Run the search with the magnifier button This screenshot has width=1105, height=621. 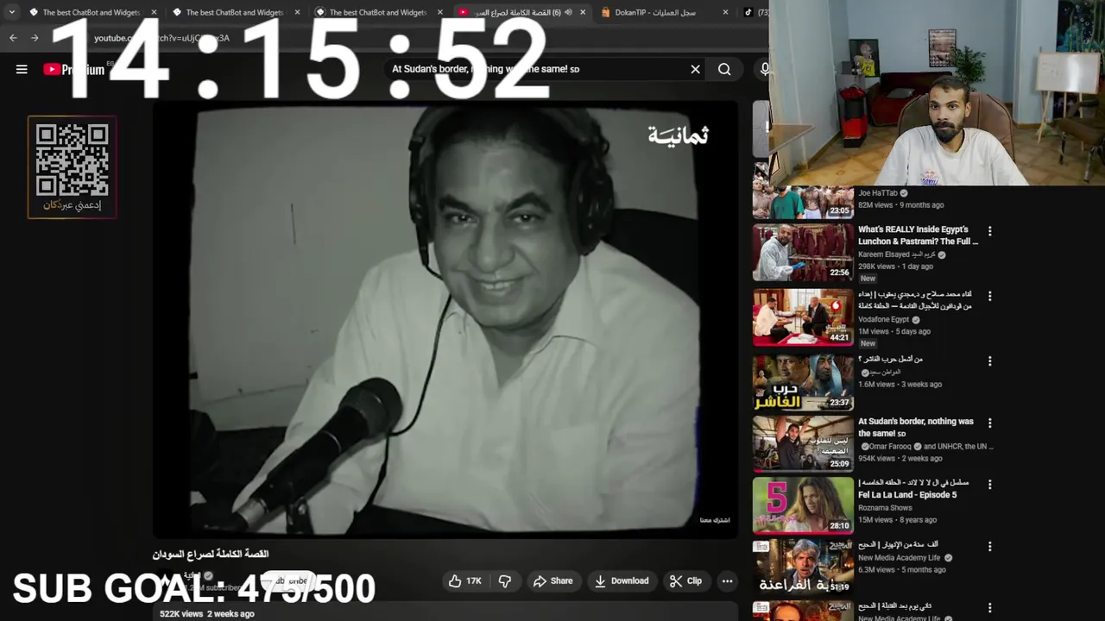pos(724,69)
